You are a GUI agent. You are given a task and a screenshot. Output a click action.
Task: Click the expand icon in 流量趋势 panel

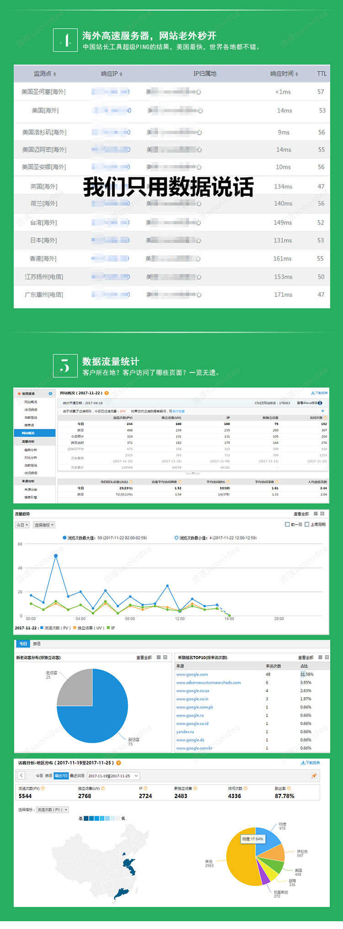coord(322,514)
